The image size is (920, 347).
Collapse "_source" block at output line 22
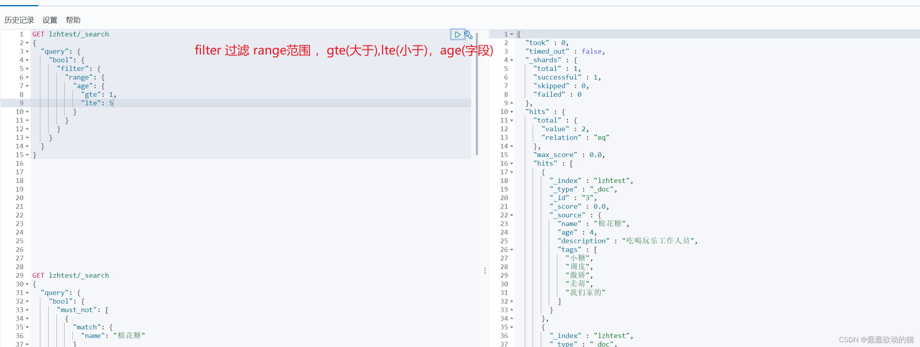tap(512, 215)
